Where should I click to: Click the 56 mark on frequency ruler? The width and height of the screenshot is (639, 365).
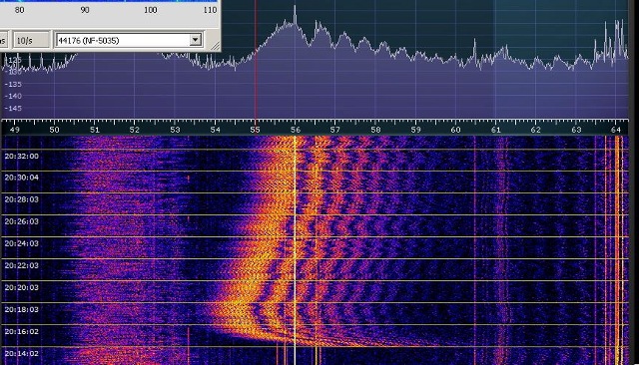coord(296,130)
